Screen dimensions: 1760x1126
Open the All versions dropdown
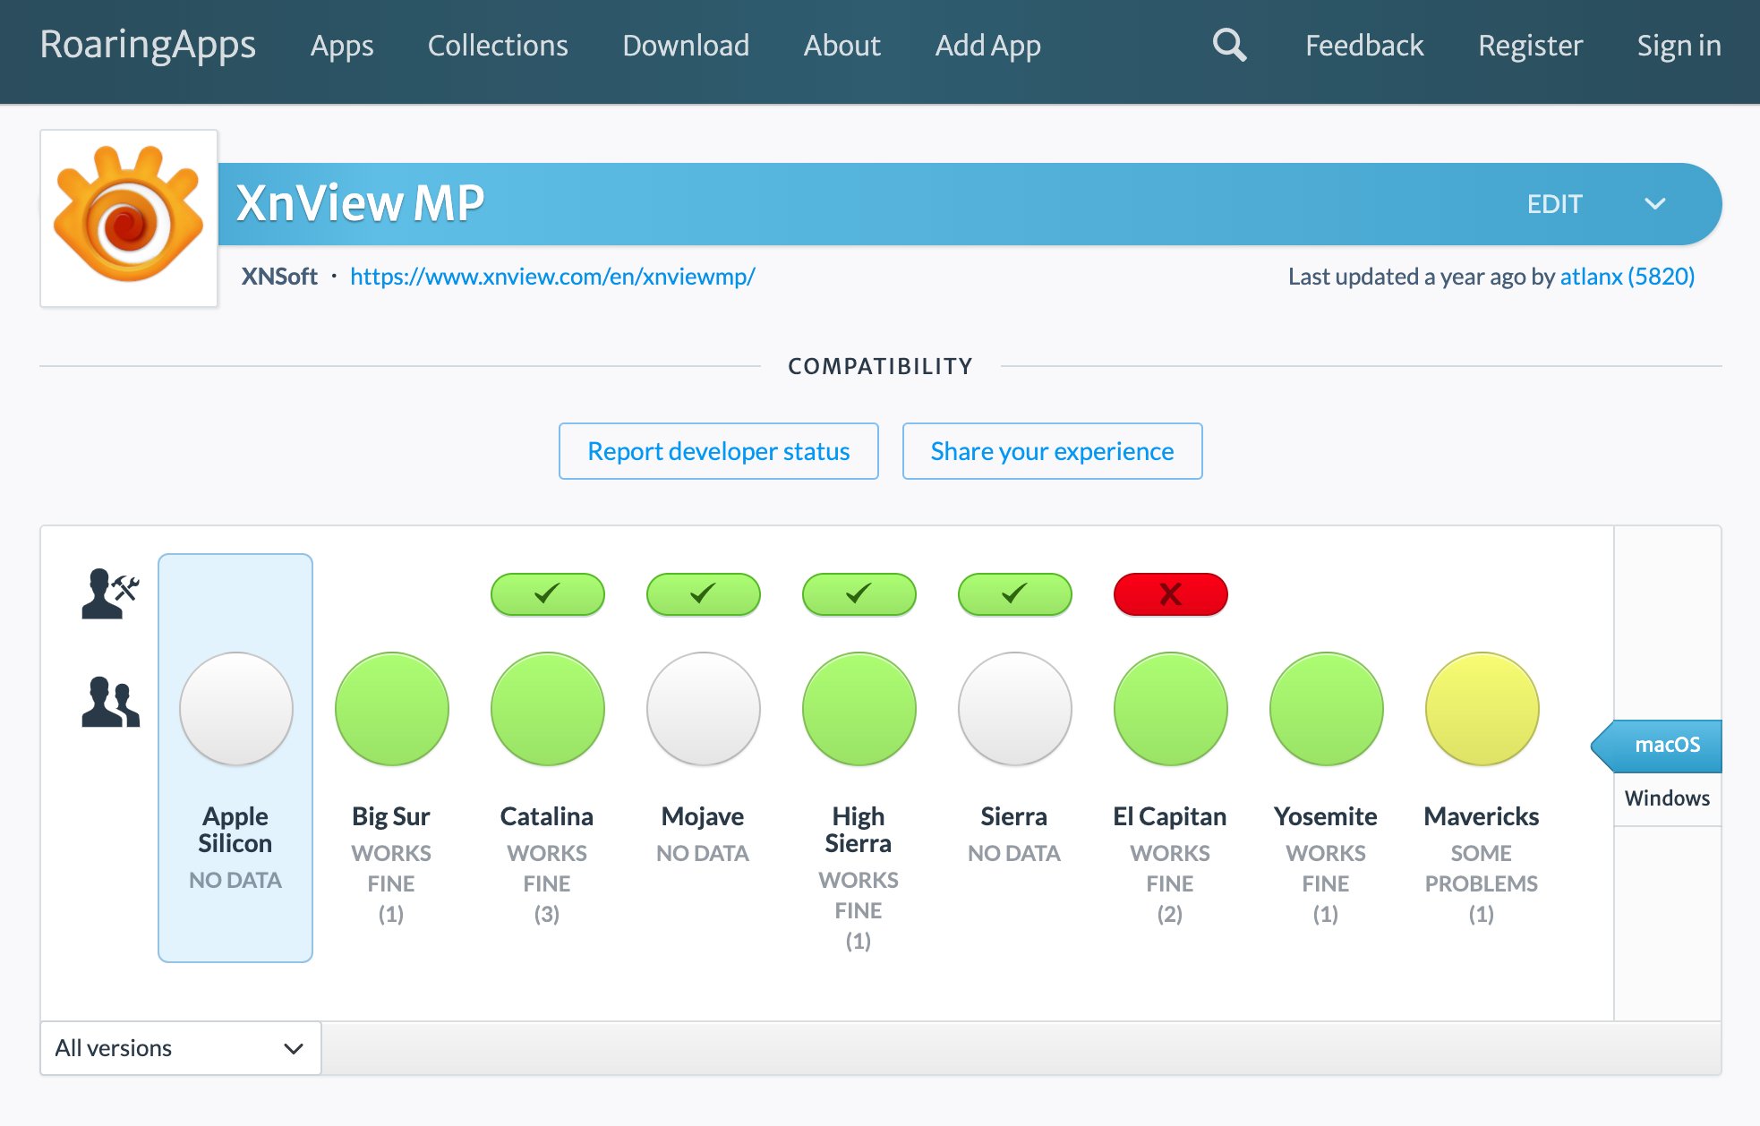pos(181,1047)
